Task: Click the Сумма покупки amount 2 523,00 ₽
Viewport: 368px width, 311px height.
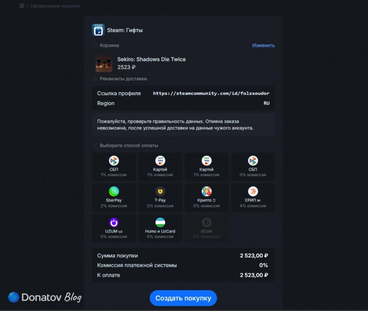Action: (254, 255)
